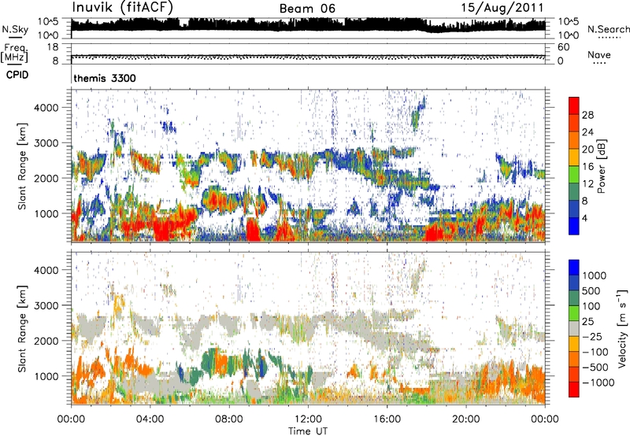Screen dimensions: 630x436
Task: Select the 'themis 3300' control program text
Action: (x=105, y=78)
